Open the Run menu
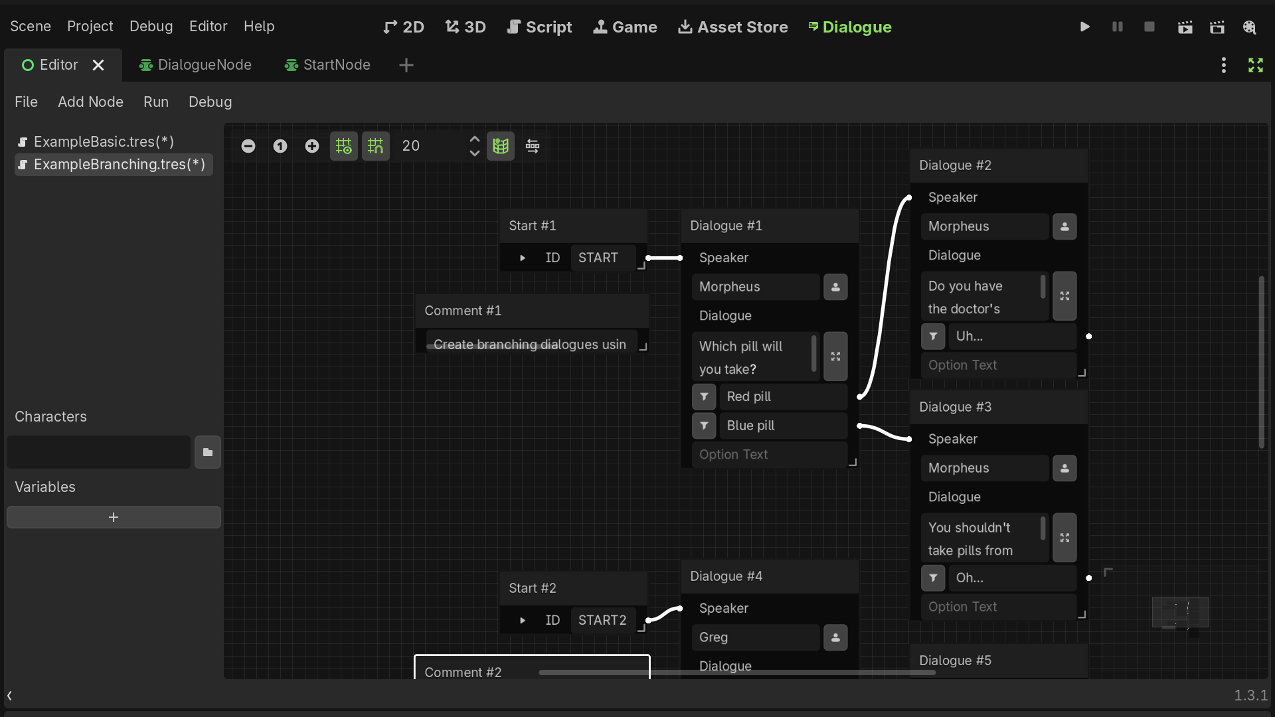Viewport: 1275px width, 717px height. coord(156,102)
